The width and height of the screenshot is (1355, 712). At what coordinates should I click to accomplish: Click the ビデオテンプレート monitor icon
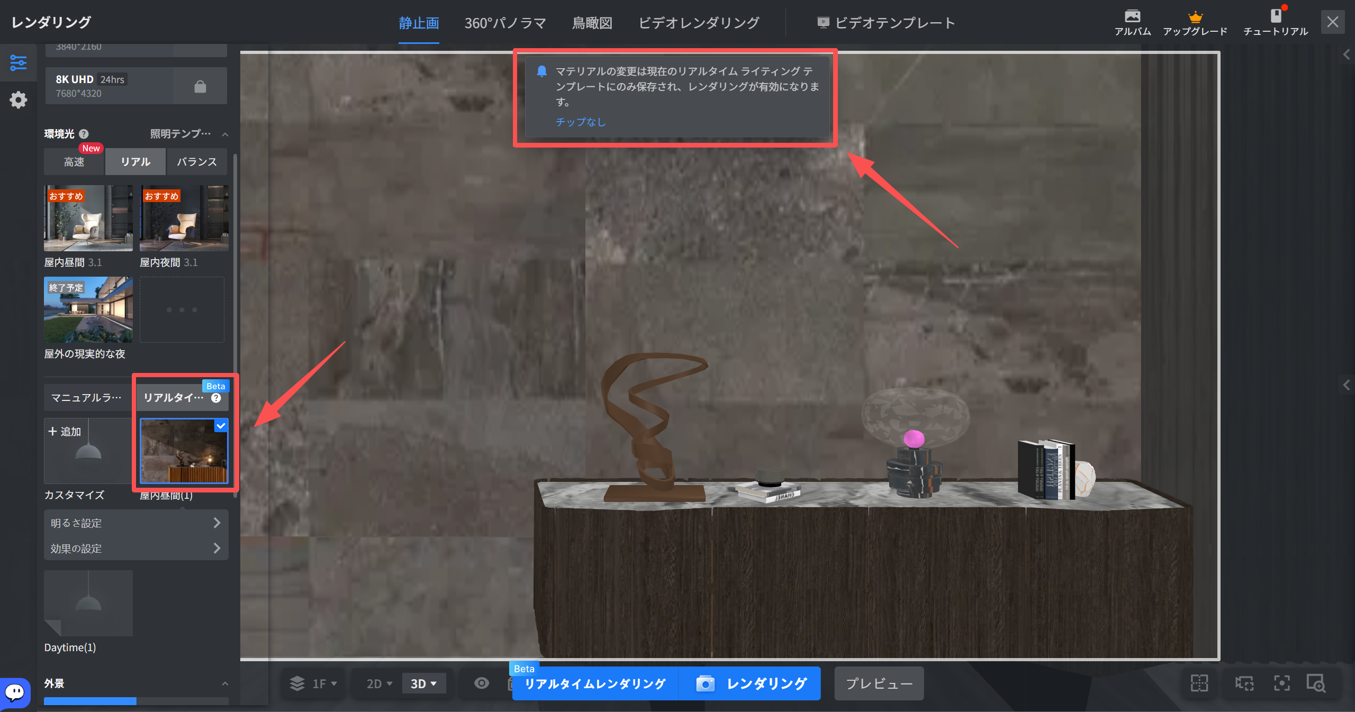point(823,22)
